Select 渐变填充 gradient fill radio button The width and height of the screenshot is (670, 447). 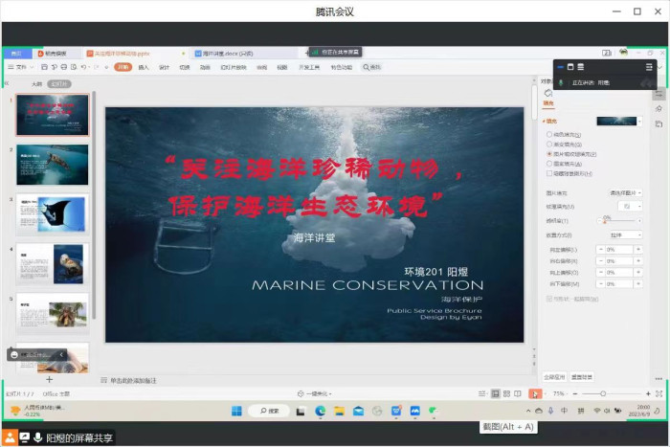pos(549,145)
